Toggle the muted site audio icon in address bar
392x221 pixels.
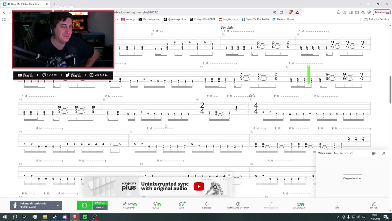pyautogui.click(x=275, y=12)
